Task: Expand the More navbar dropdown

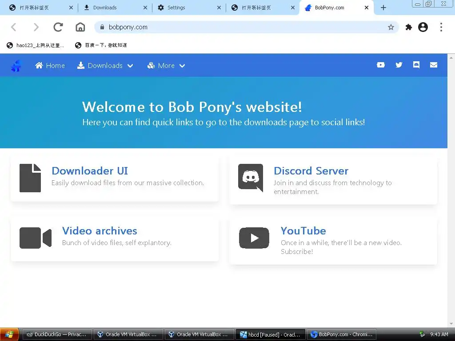Action: tap(166, 66)
